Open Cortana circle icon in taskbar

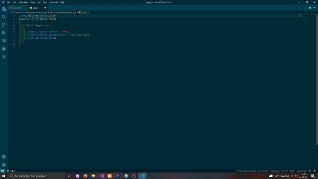click(x=69, y=176)
